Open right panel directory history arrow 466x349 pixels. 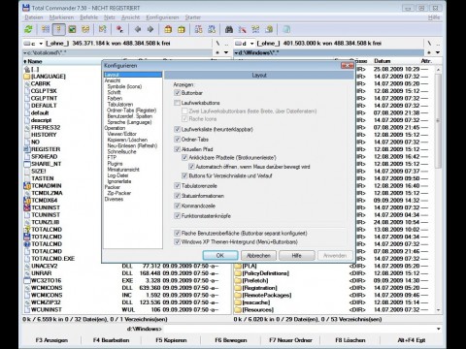(438, 52)
